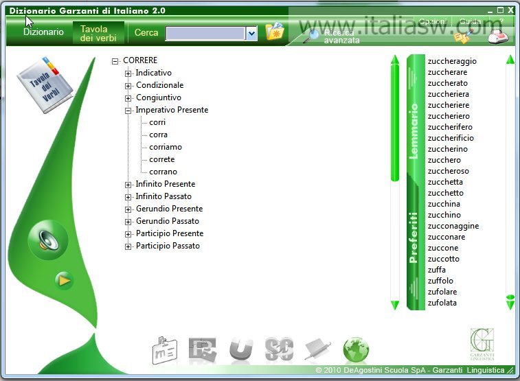Open Ricerca avanzata magnifier icon

311,36
